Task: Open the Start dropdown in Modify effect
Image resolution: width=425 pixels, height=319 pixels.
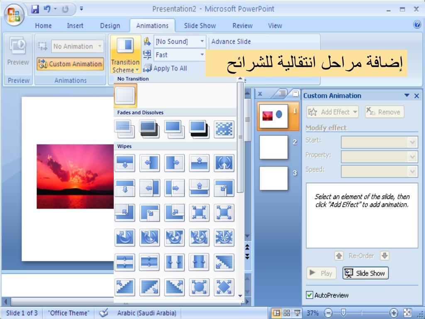Action: coord(379,142)
